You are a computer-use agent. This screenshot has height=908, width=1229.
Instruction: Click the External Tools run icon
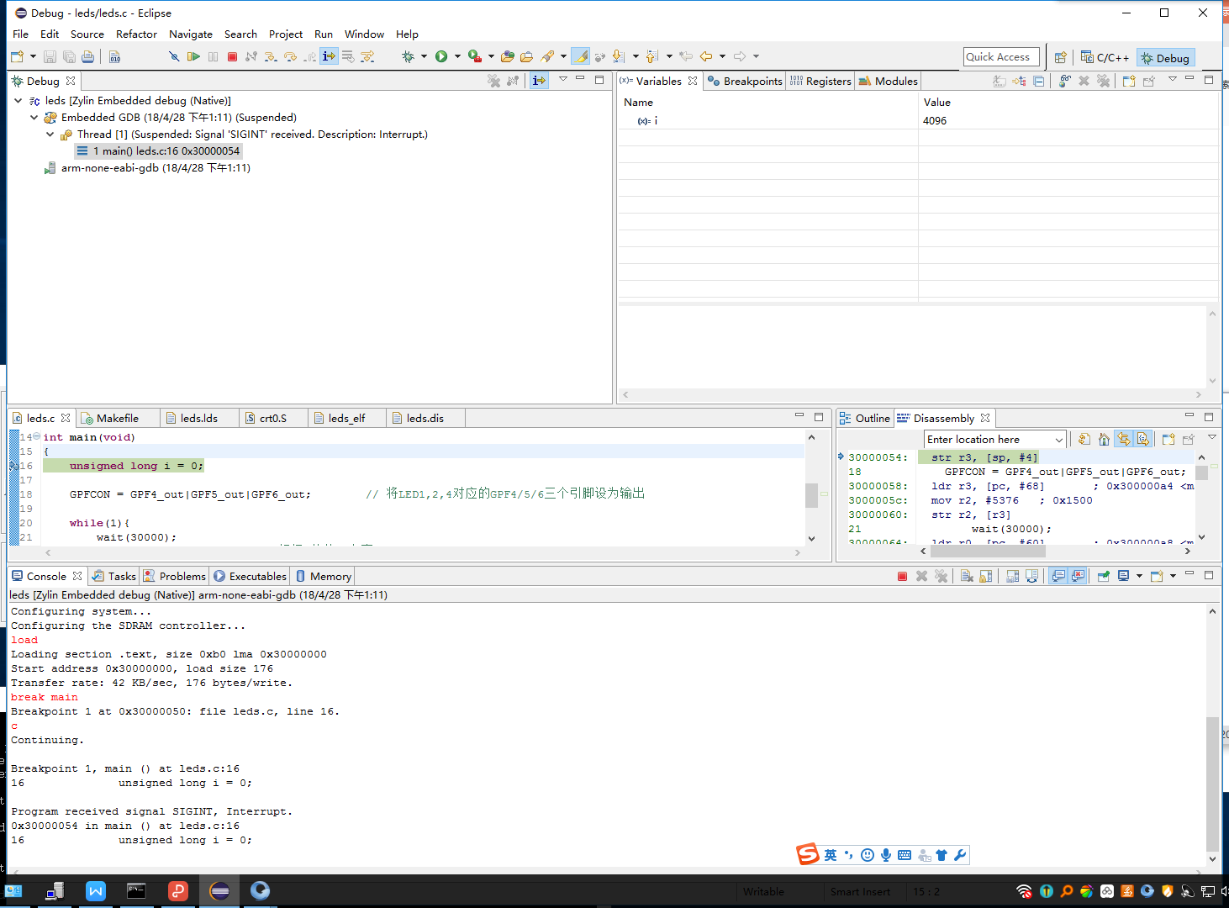point(475,56)
